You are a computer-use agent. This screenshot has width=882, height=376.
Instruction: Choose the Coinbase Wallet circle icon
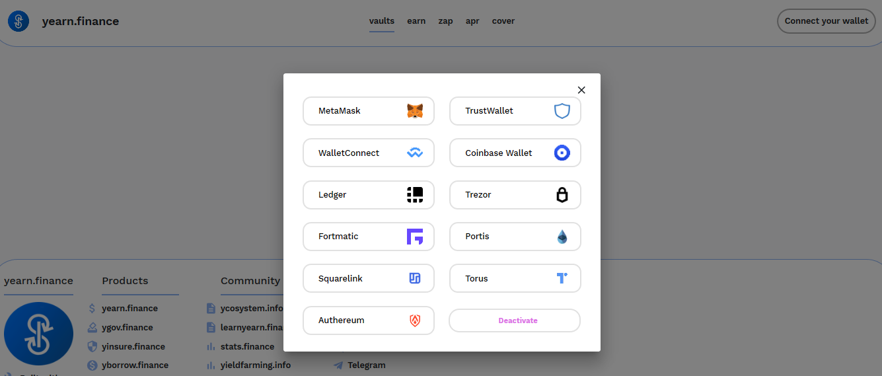click(562, 153)
